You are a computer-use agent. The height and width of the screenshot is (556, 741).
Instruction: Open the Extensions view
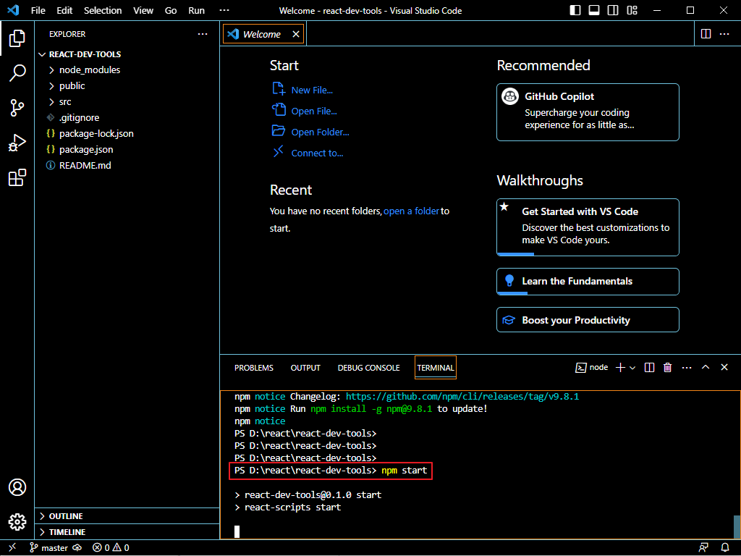[17, 178]
